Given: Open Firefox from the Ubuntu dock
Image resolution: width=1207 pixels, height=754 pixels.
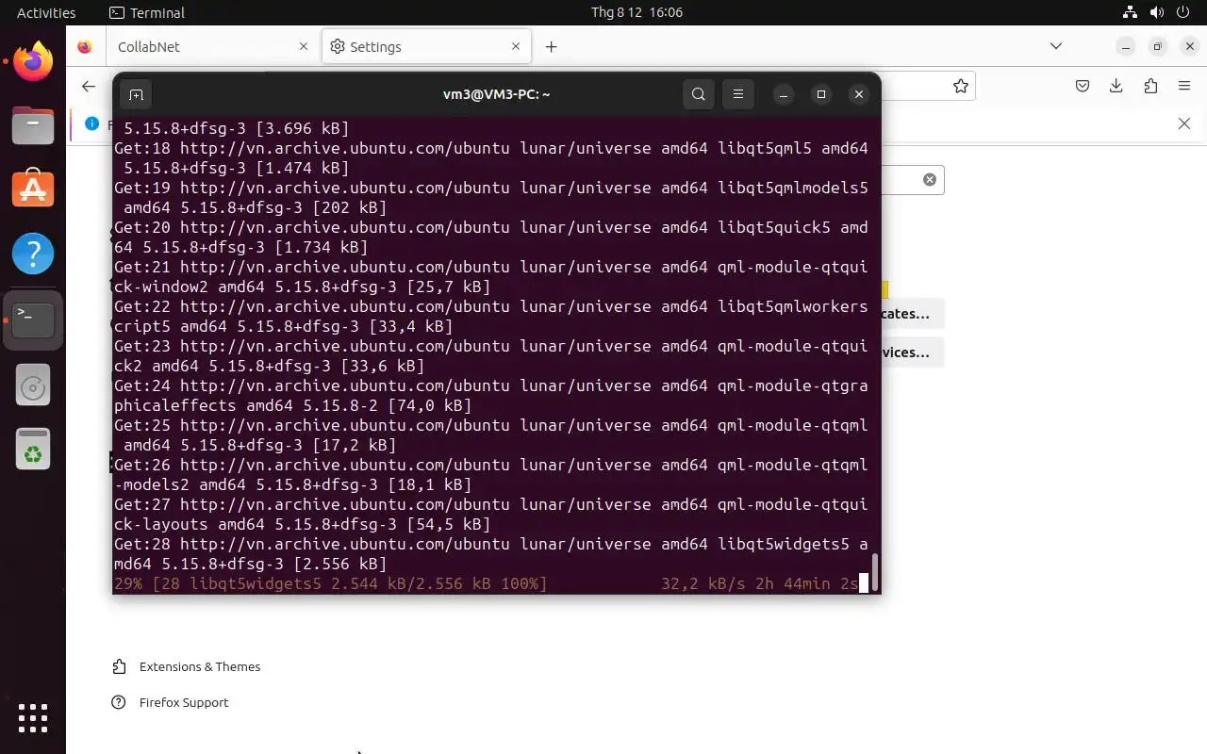Looking at the screenshot, I should tap(33, 61).
